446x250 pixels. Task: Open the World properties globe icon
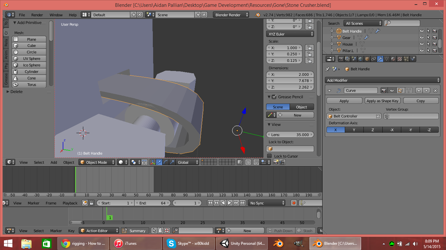point(360,59)
